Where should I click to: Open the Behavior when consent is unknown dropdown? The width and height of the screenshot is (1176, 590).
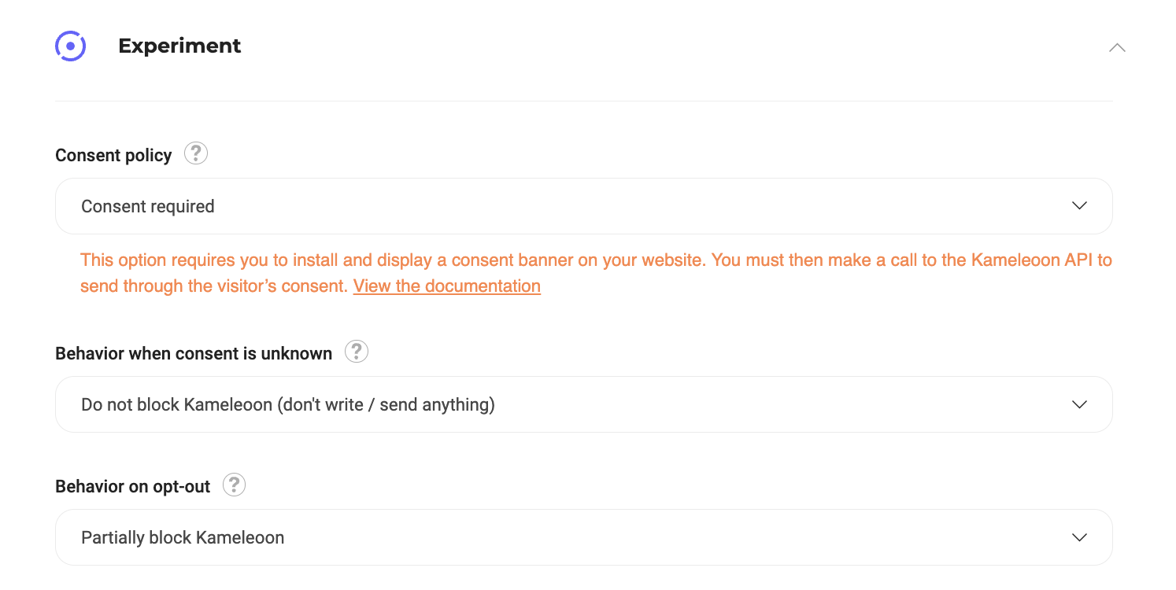582,404
